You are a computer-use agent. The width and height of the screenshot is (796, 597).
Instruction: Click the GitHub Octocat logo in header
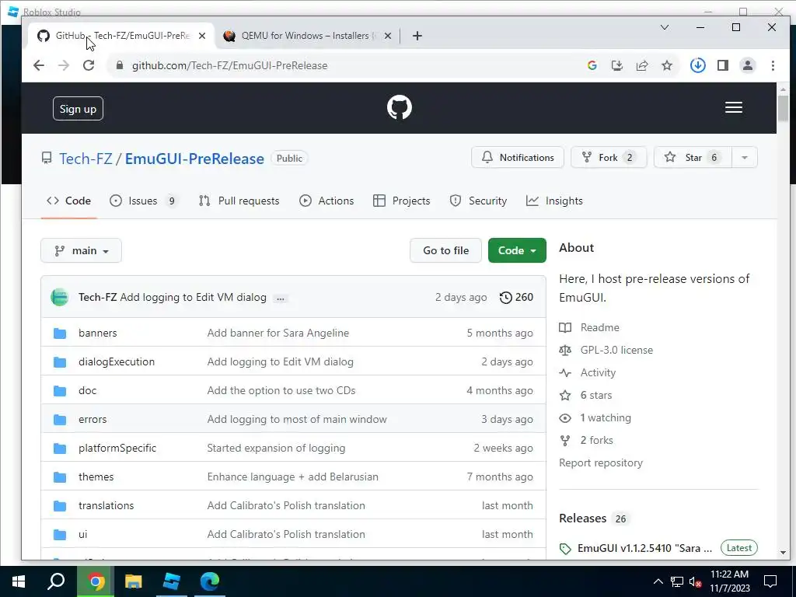399,107
